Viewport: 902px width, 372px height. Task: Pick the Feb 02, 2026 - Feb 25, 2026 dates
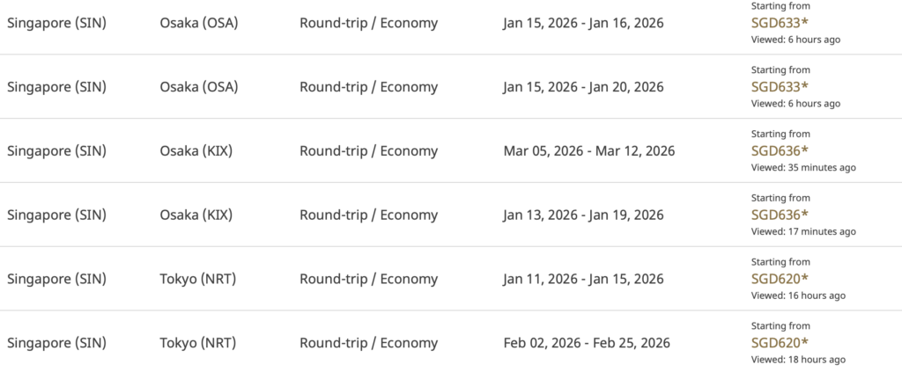587,343
